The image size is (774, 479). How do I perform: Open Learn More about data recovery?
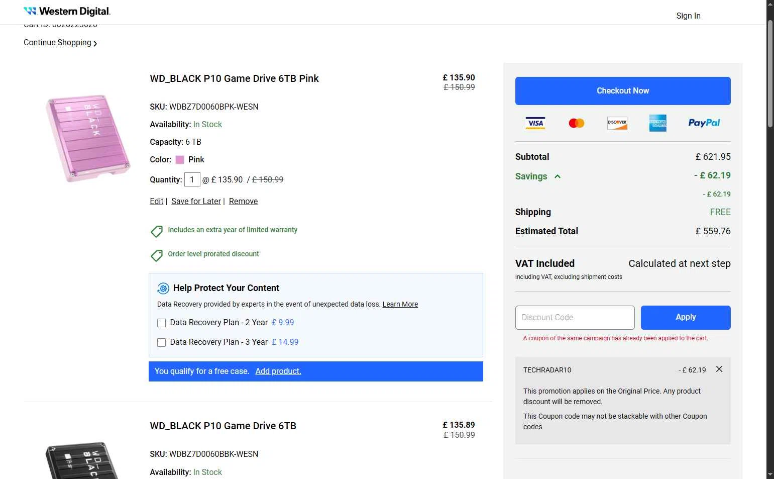[x=400, y=304]
